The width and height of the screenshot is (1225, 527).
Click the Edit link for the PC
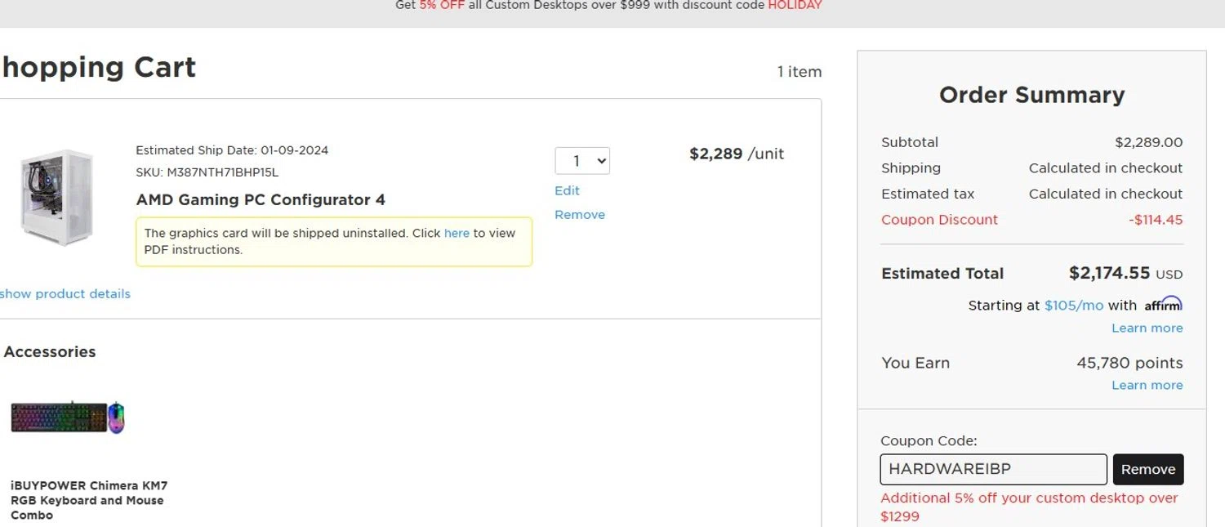tap(567, 190)
